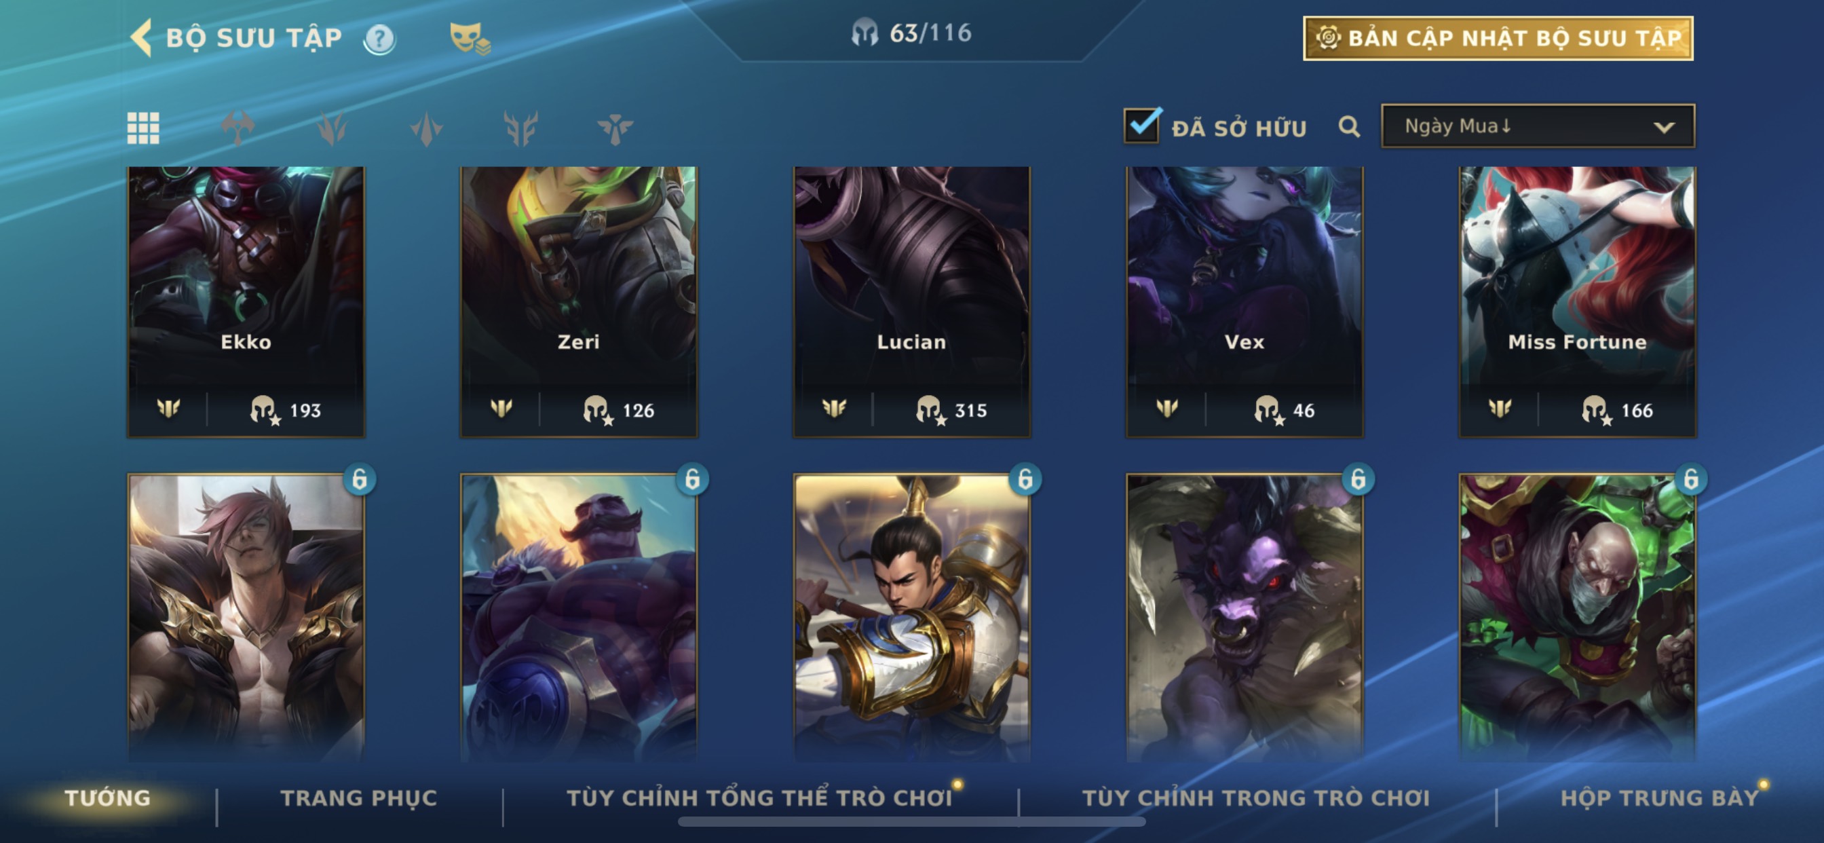1824x843 pixels.
Task: Open Tùy Chỉnh Trong Trò Chơi tab
Action: (1256, 798)
